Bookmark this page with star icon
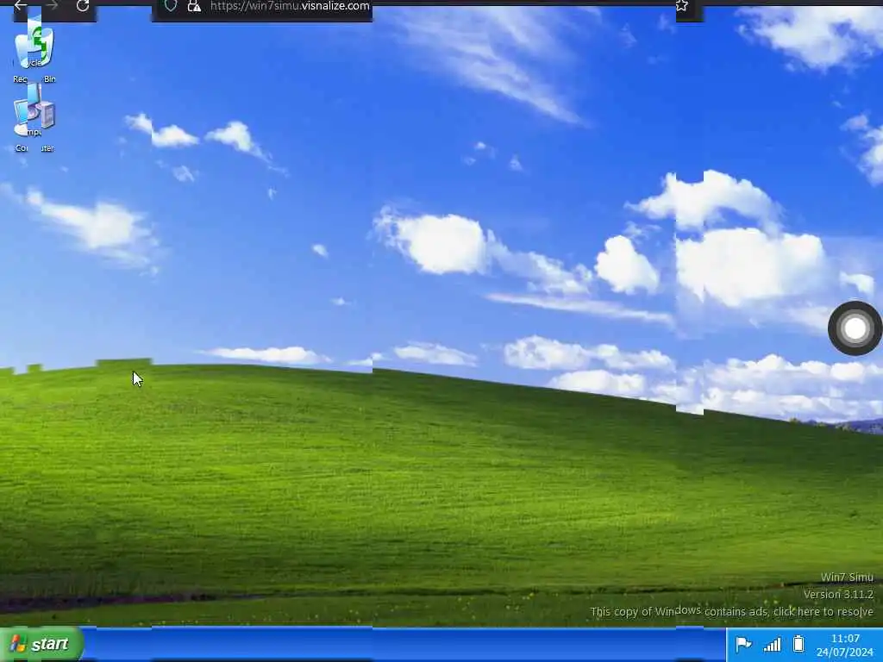The width and height of the screenshot is (883, 662). pos(681,6)
